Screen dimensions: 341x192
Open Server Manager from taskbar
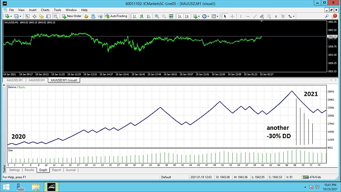(x=20, y=187)
